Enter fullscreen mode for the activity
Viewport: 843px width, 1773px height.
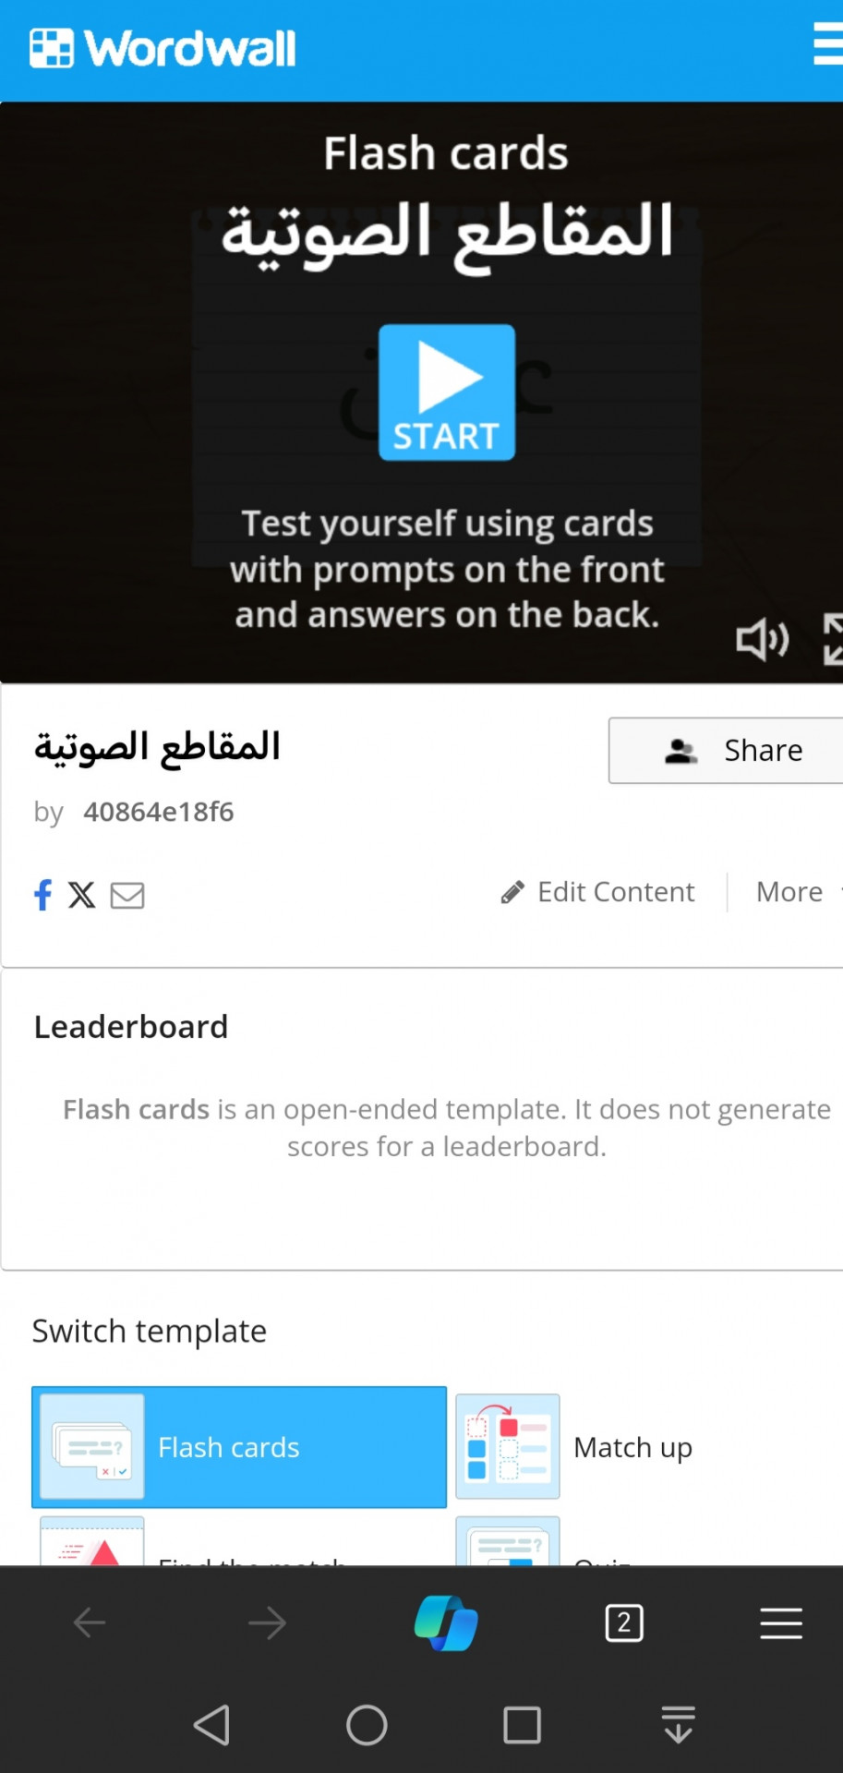click(x=833, y=639)
